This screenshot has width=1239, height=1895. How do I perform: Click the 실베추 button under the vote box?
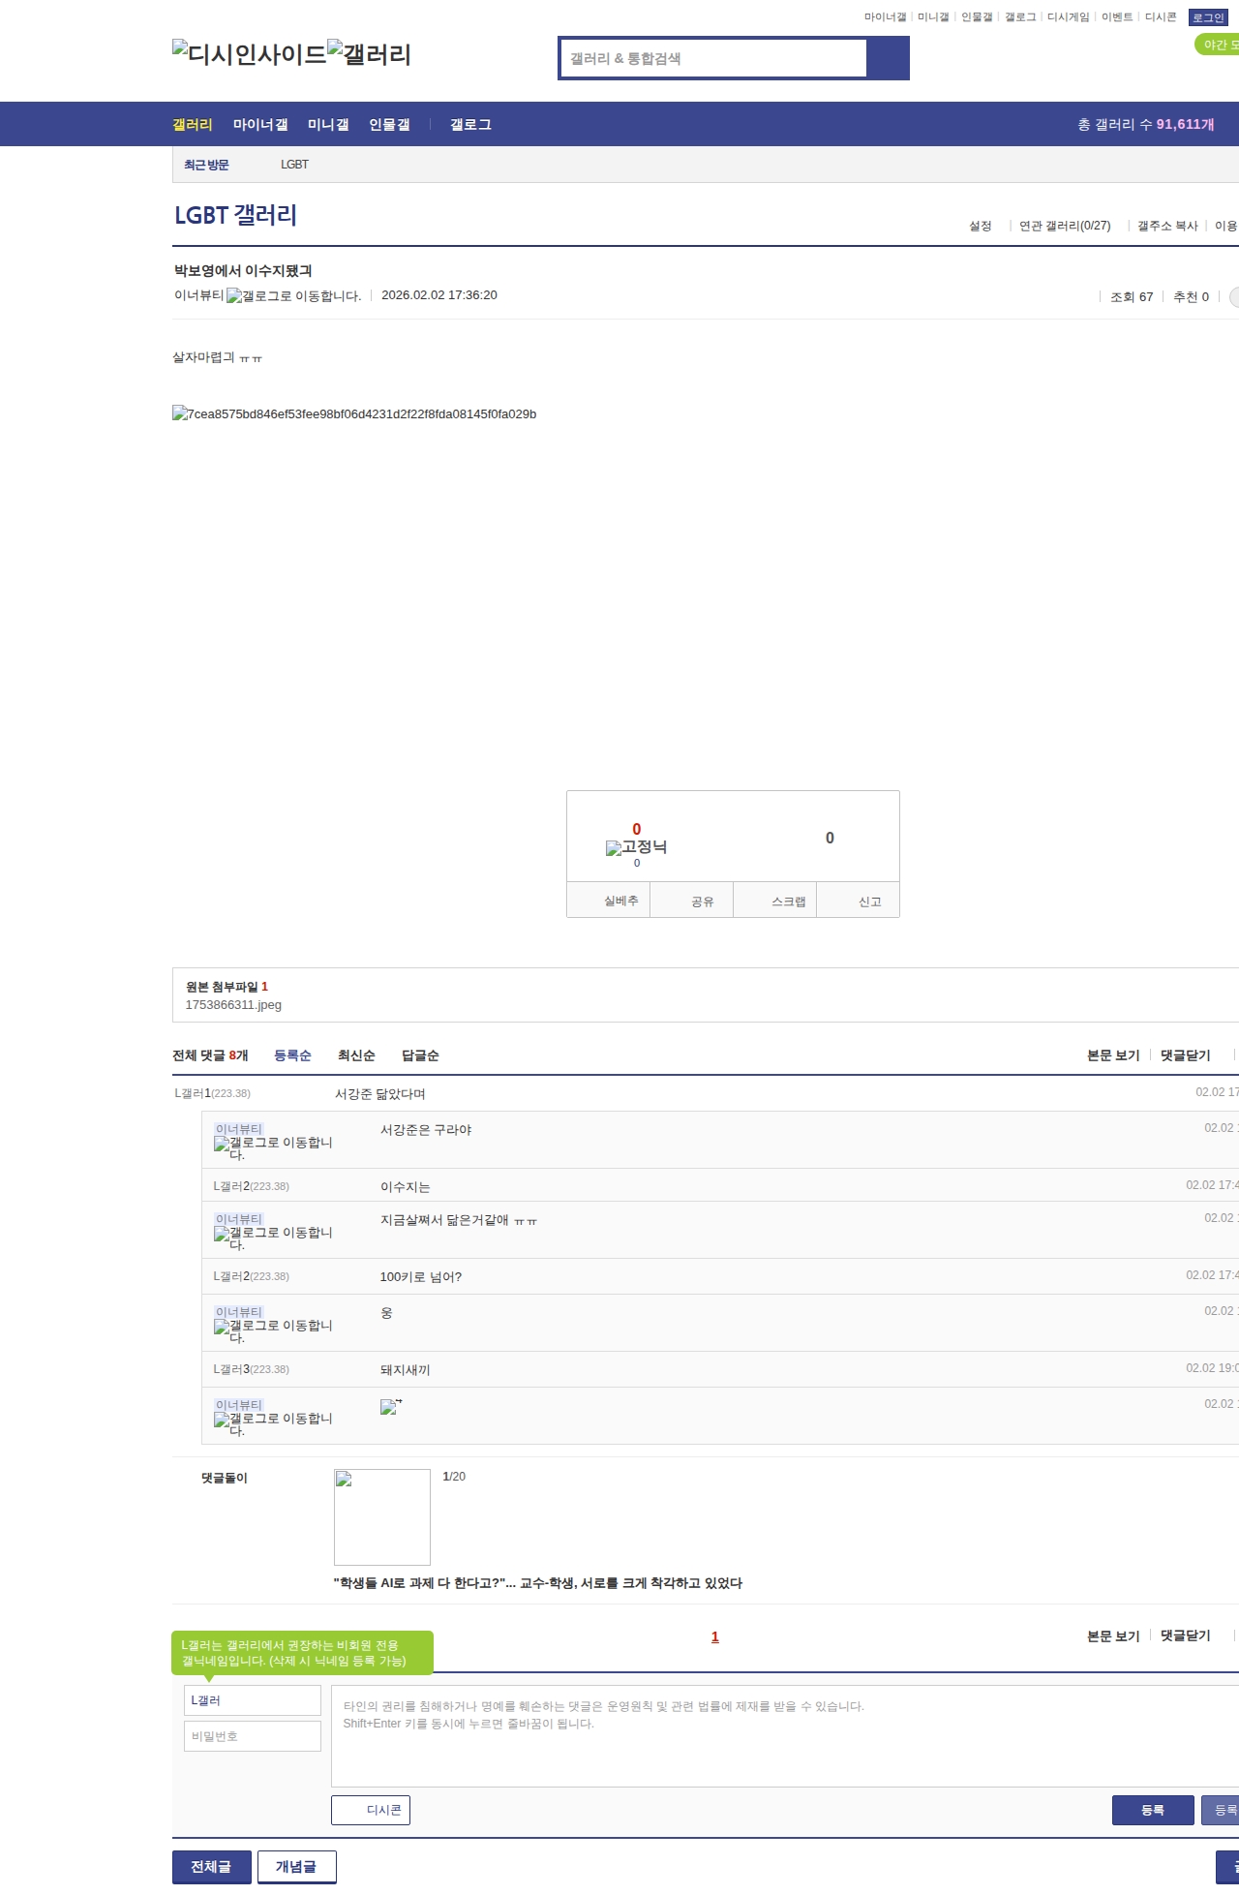tap(609, 901)
